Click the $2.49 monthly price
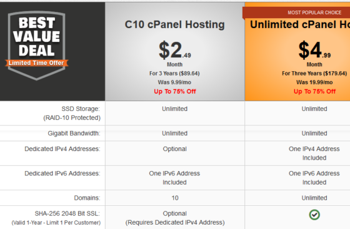 point(175,50)
